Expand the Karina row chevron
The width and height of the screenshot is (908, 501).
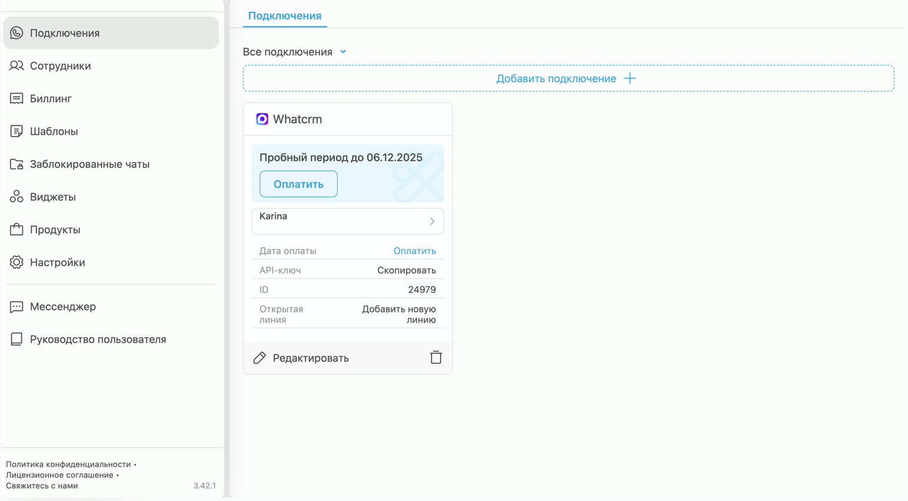[432, 221]
